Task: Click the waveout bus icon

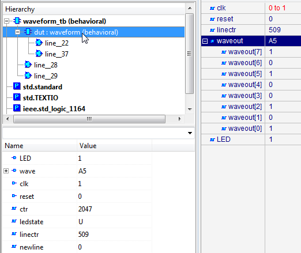Action: point(212,41)
